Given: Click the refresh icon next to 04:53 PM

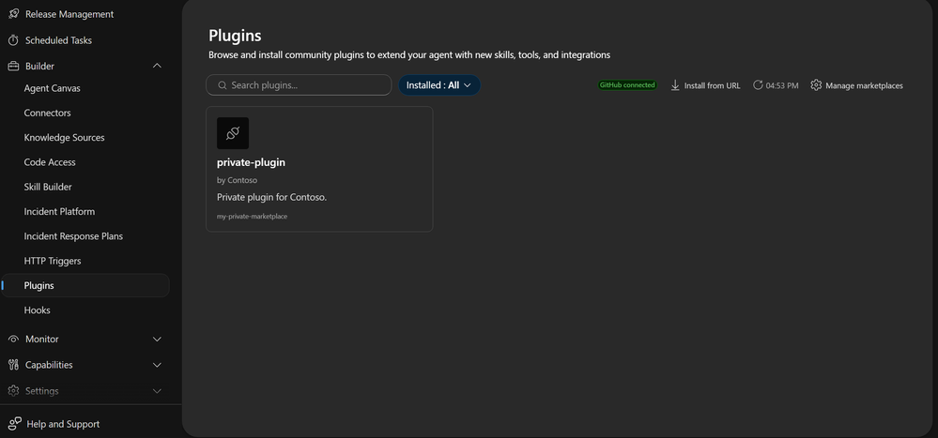Looking at the screenshot, I should coord(758,84).
